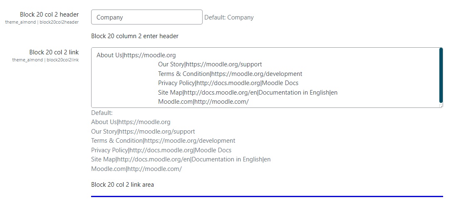Click the 'theme_almond | block20col2link' setting name
The width and height of the screenshot is (451, 200).
pos(45,60)
